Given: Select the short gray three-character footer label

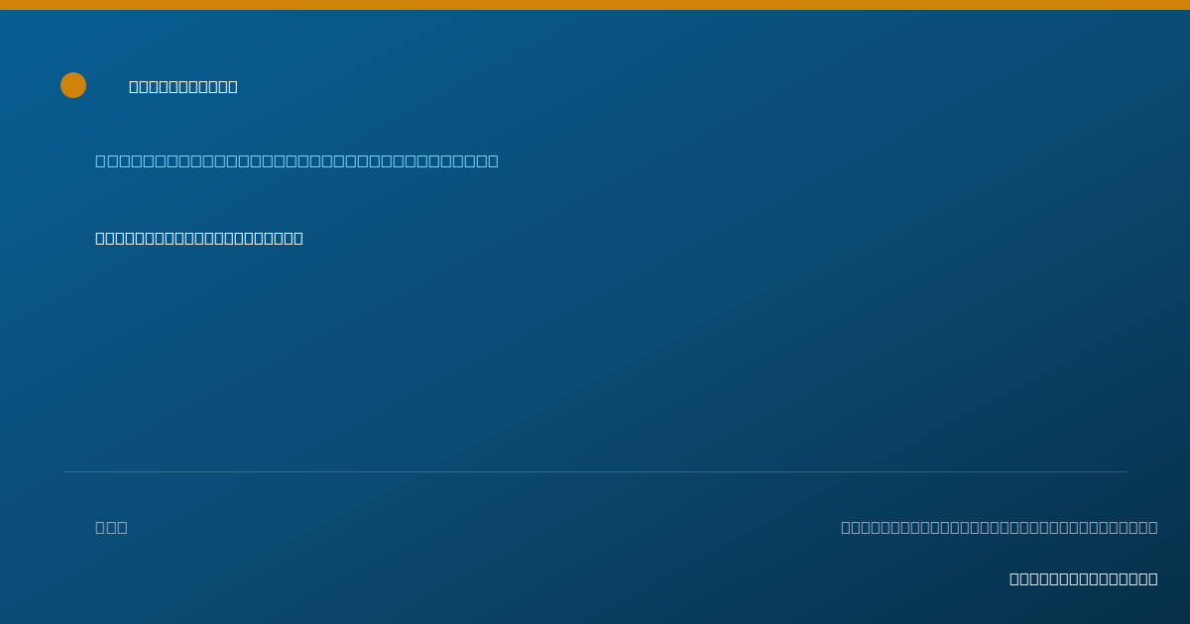Looking at the screenshot, I should (x=111, y=527).
